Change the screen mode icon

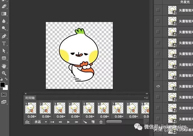coord(4,102)
